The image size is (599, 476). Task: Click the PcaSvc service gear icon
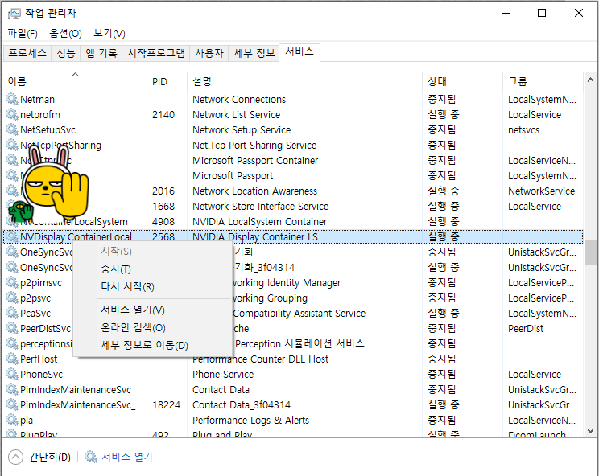[x=12, y=313]
